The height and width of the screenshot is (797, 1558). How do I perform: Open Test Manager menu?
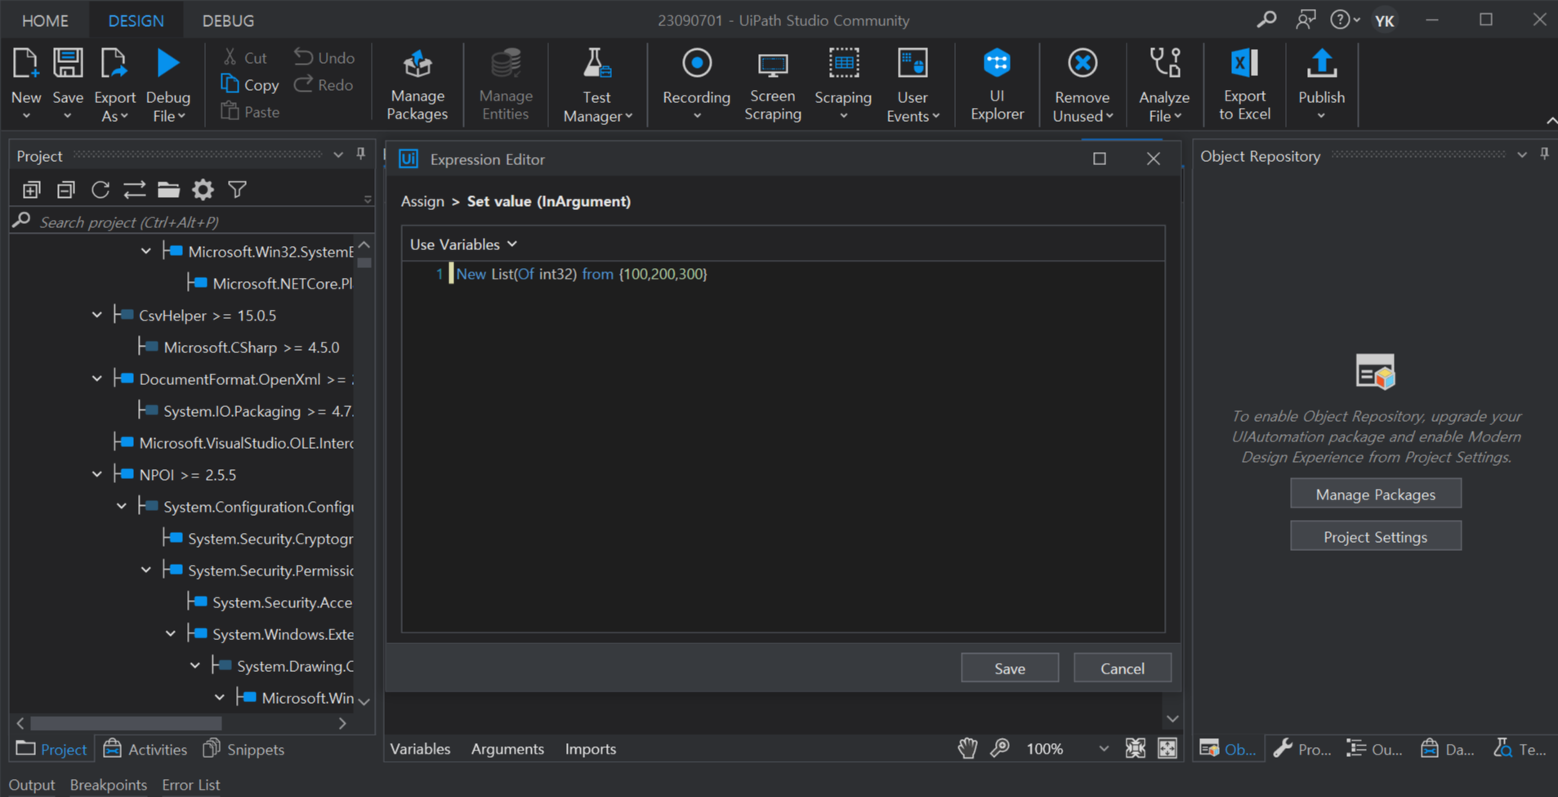click(x=597, y=85)
